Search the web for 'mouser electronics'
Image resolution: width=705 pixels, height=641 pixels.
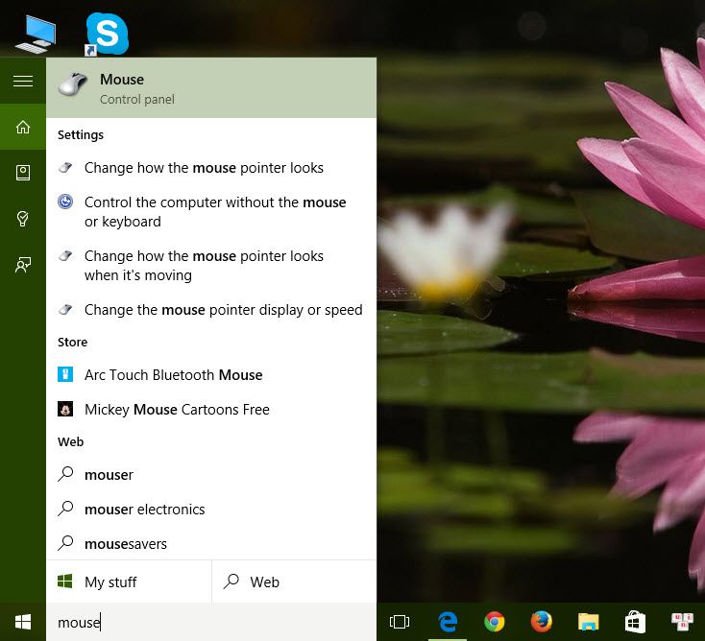(144, 510)
